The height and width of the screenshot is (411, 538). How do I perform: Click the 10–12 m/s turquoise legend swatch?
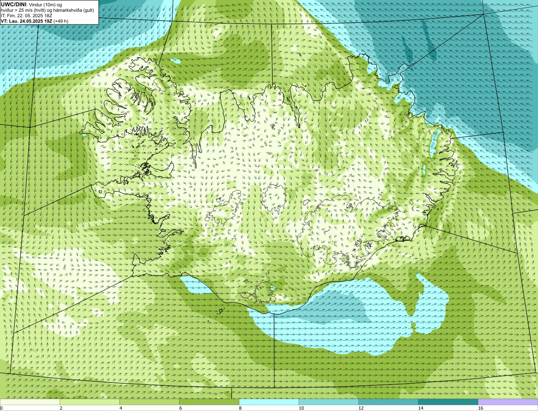329,402
